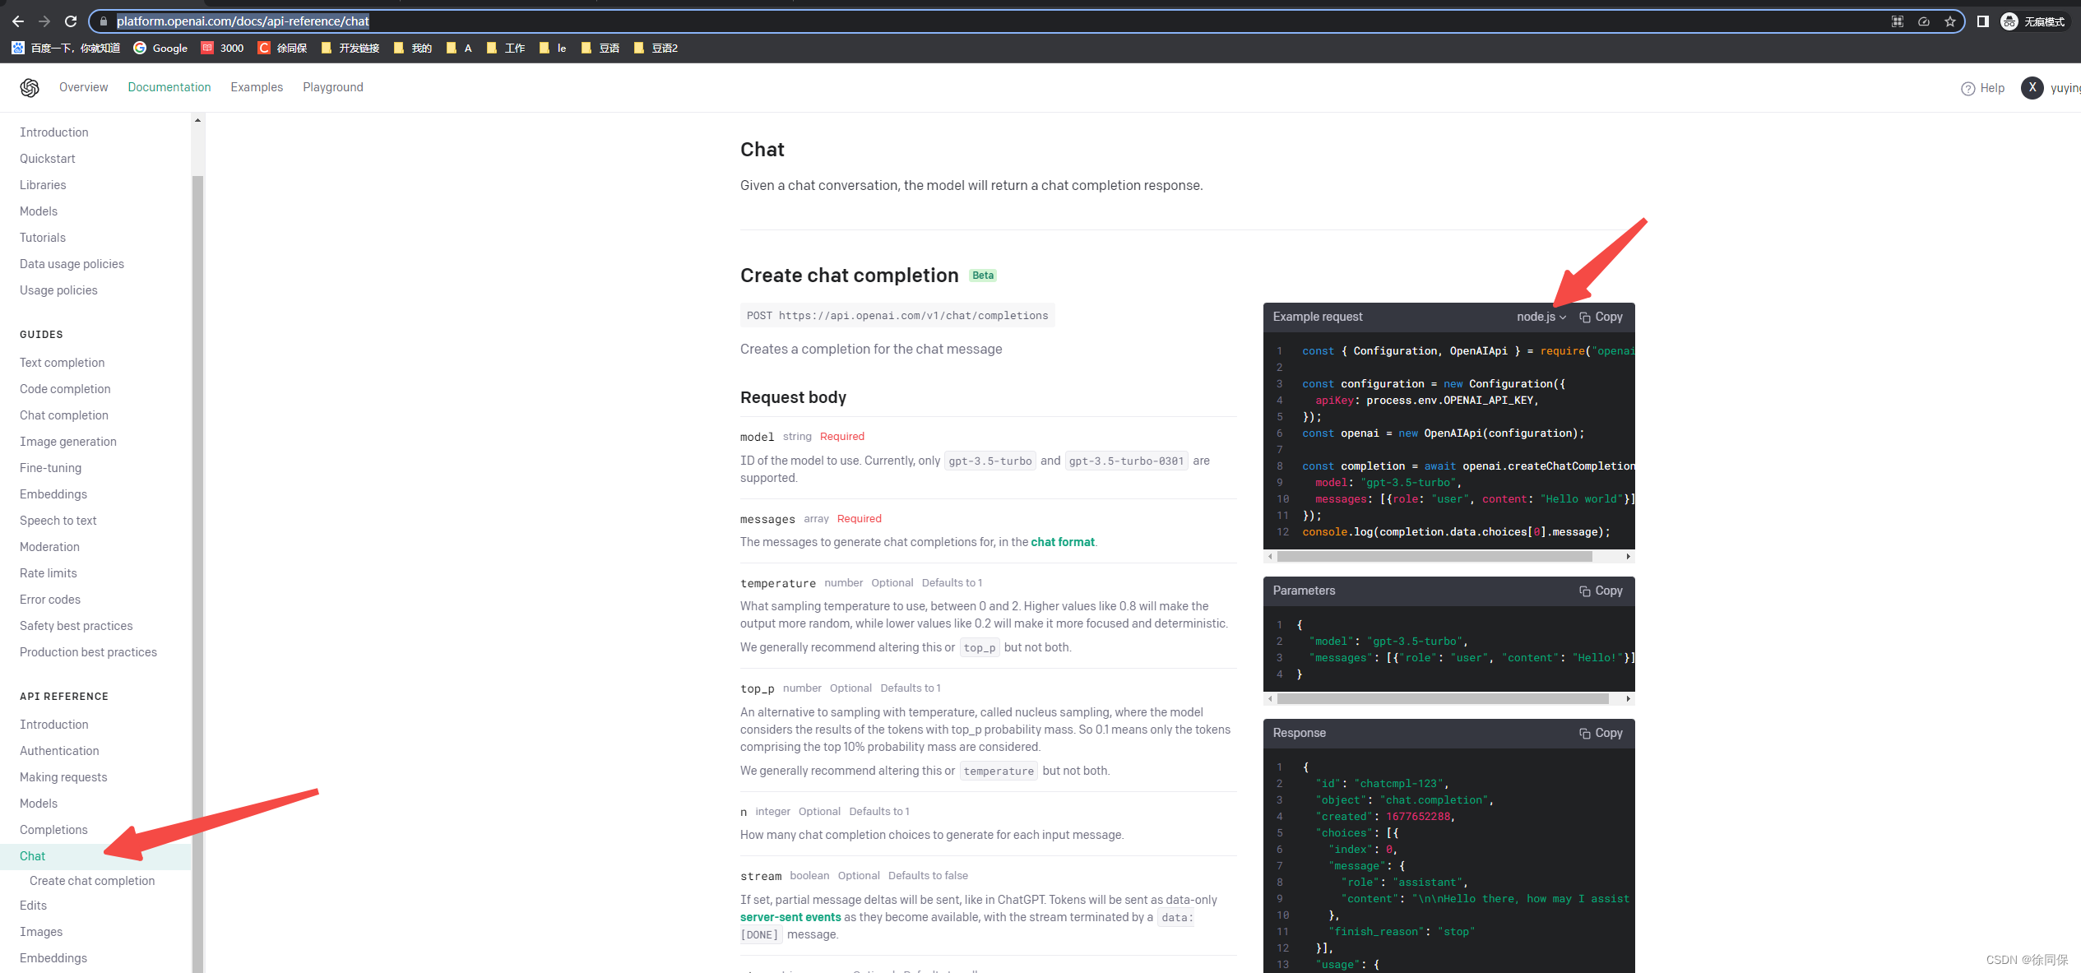Click the OpenAI logo
The height and width of the screenshot is (973, 2081).
click(30, 88)
